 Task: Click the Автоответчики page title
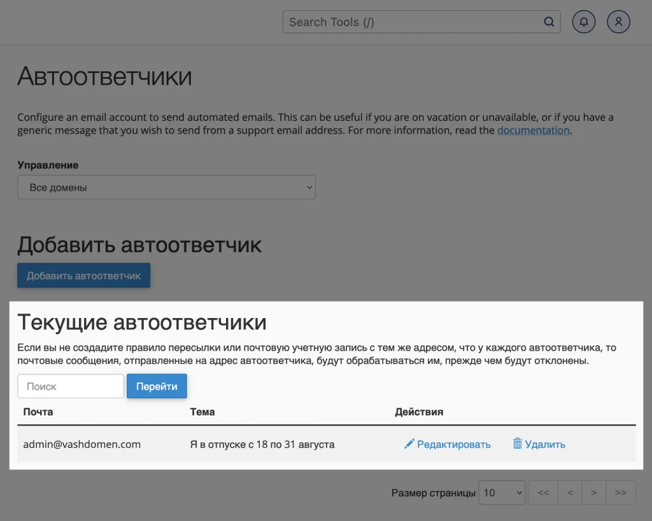[104, 76]
